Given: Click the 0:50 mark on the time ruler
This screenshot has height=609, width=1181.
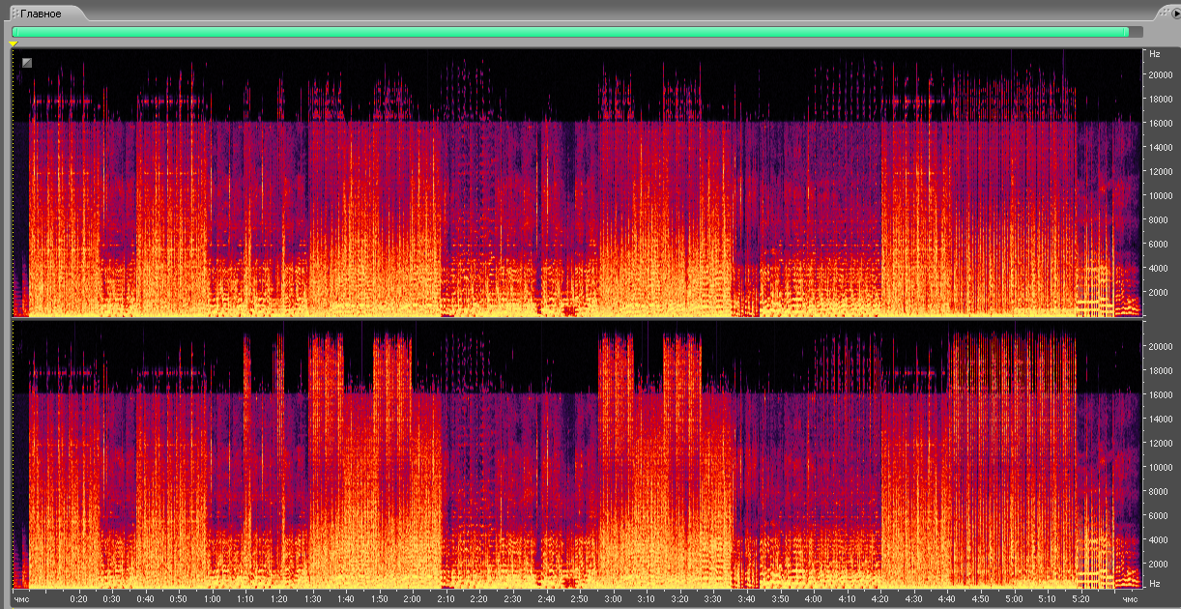Looking at the screenshot, I should 178,599.
